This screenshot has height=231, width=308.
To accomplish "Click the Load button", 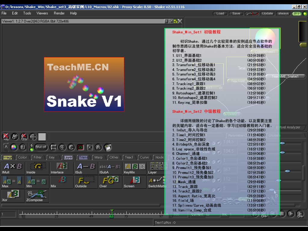I will 220,14.
